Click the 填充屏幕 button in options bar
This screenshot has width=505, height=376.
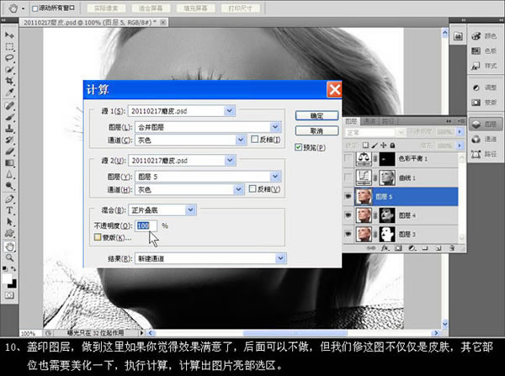196,8
